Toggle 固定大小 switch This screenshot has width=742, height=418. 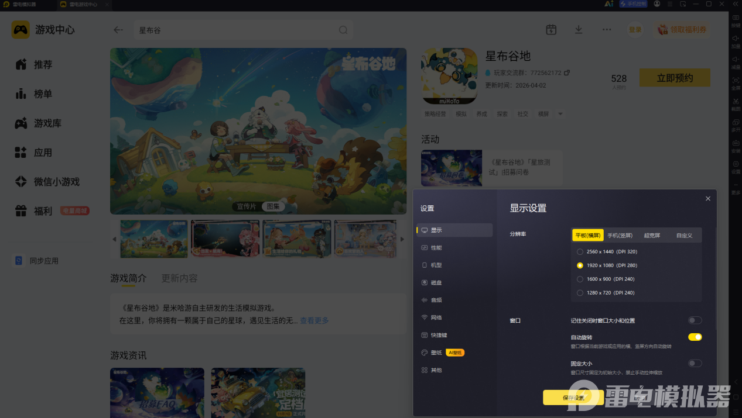click(x=695, y=363)
